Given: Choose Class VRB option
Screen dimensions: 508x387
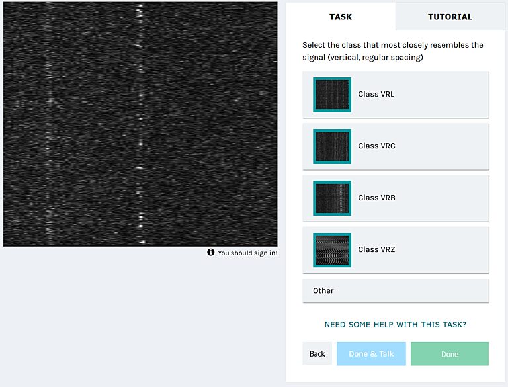Looking at the screenshot, I should 396,198.
